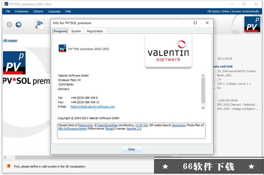Open the Meteonorm link

coord(85,125)
